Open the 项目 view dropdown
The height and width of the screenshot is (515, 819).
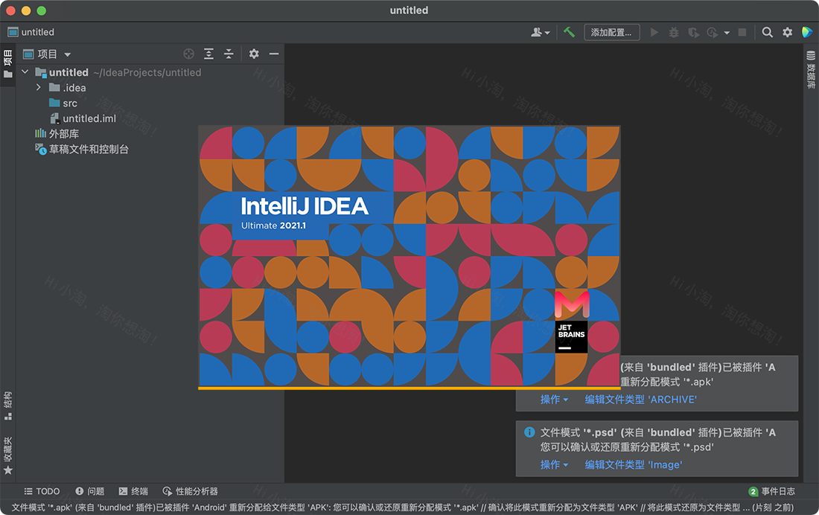pyautogui.click(x=47, y=54)
